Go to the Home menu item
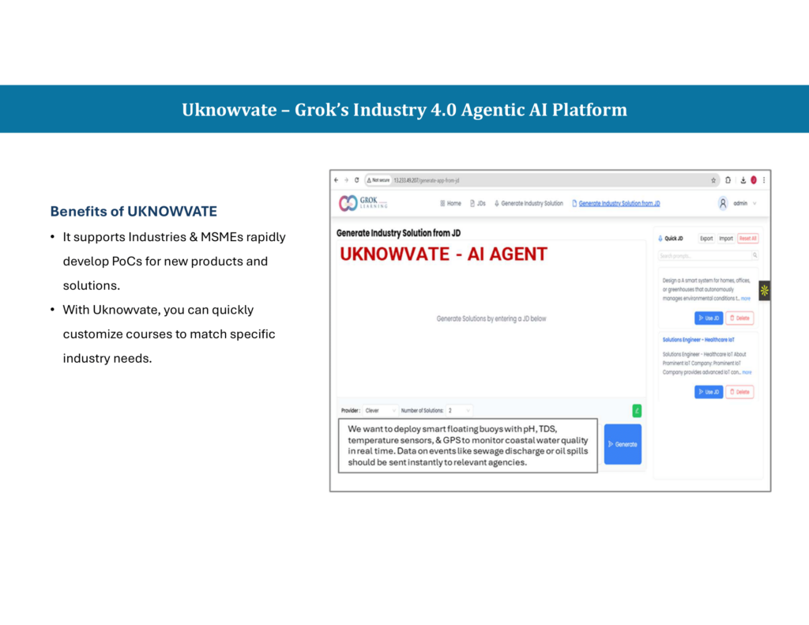The width and height of the screenshot is (809, 625). 450,203
